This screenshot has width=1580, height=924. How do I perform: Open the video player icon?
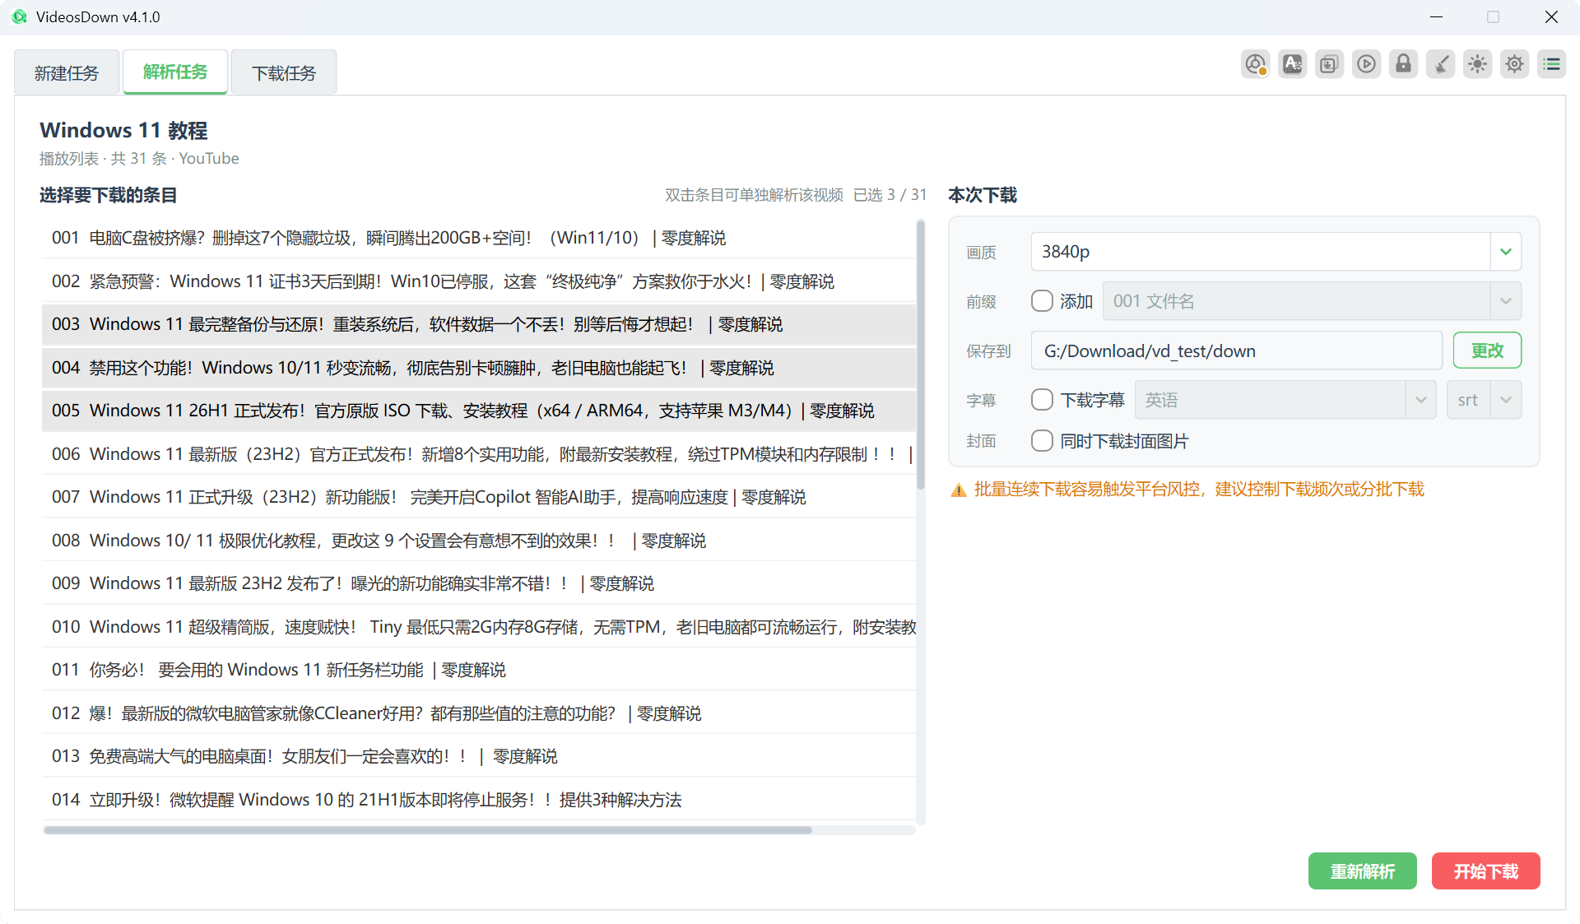point(1367,64)
